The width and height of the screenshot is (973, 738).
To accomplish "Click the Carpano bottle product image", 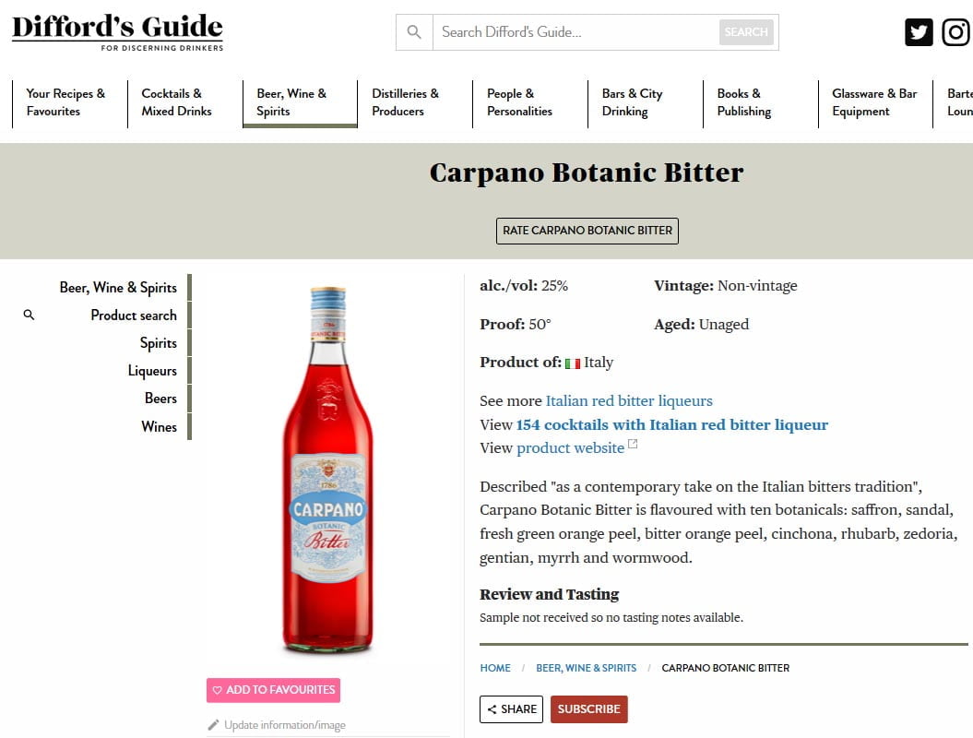I will [x=328, y=470].
